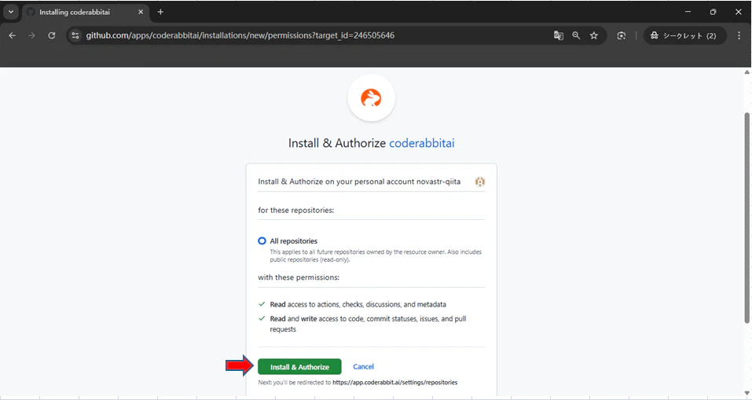Close the Installing coderabbitai tab

pyautogui.click(x=141, y=12)
